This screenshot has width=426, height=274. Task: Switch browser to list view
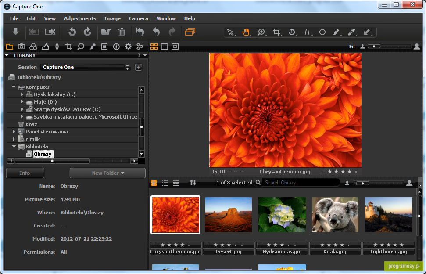(165, 183)
